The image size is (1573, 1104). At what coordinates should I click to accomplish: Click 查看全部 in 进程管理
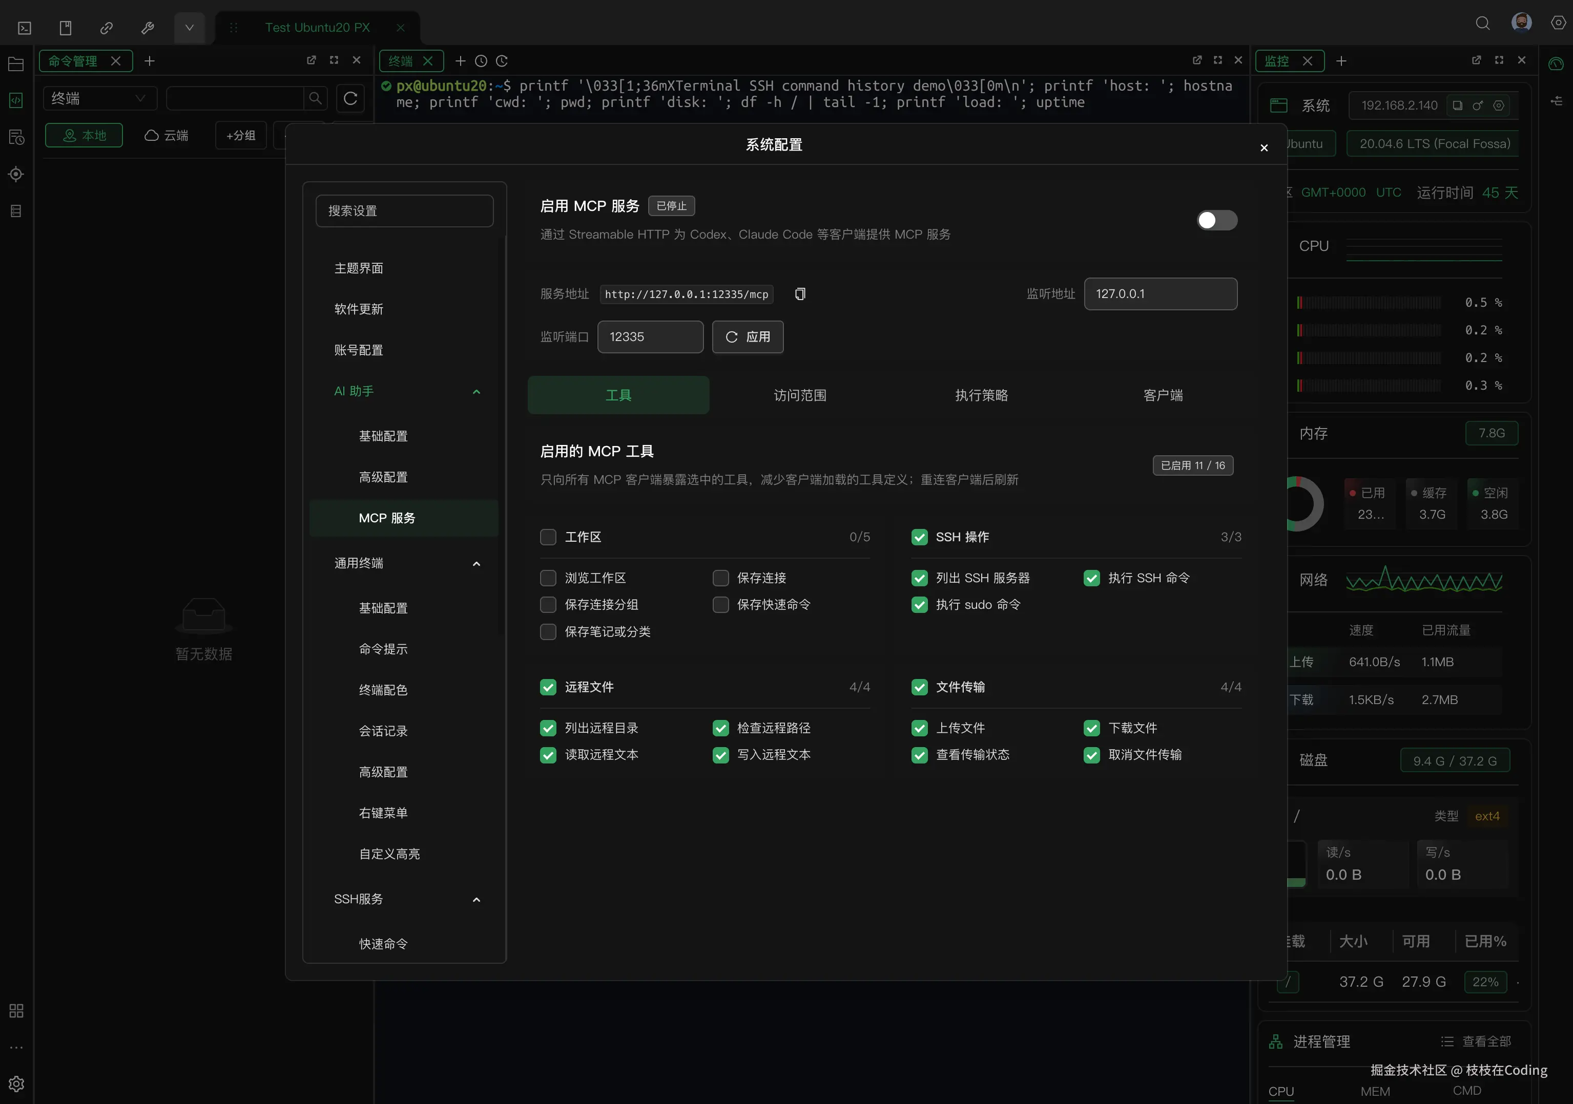click(x=1476, y=1042)
